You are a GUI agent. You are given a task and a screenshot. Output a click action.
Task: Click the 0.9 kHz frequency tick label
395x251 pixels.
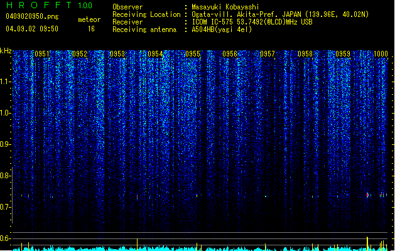(6, 144)
